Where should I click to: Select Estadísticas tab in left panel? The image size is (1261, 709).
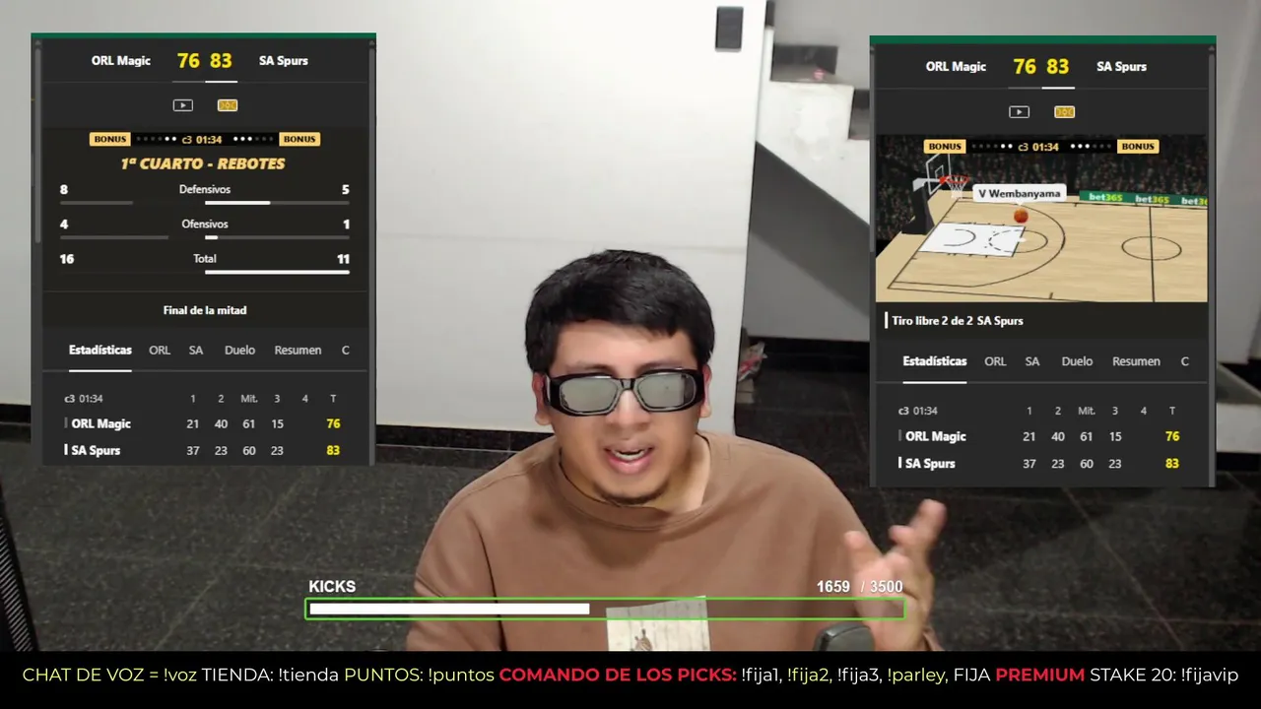pos(100,351)
